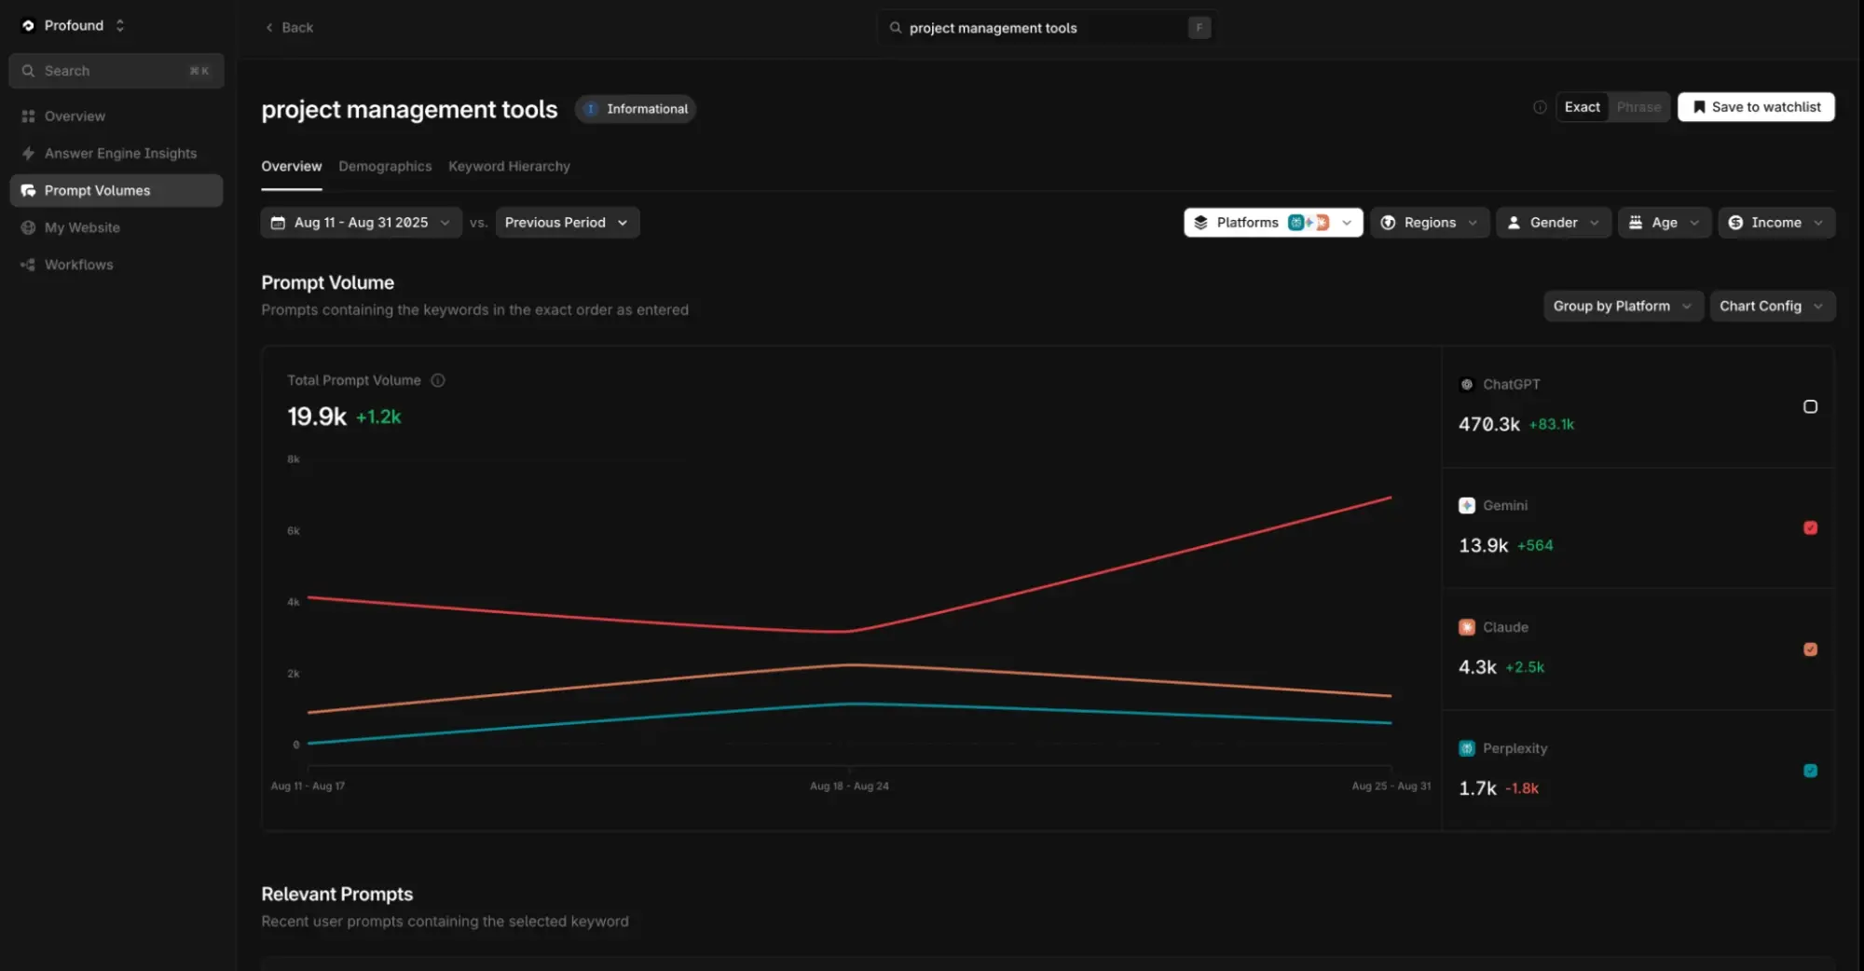Click the ChatGPT platform logo icon
The height and width of the screenshot is (971, 1864).
tap(1467, 385)
